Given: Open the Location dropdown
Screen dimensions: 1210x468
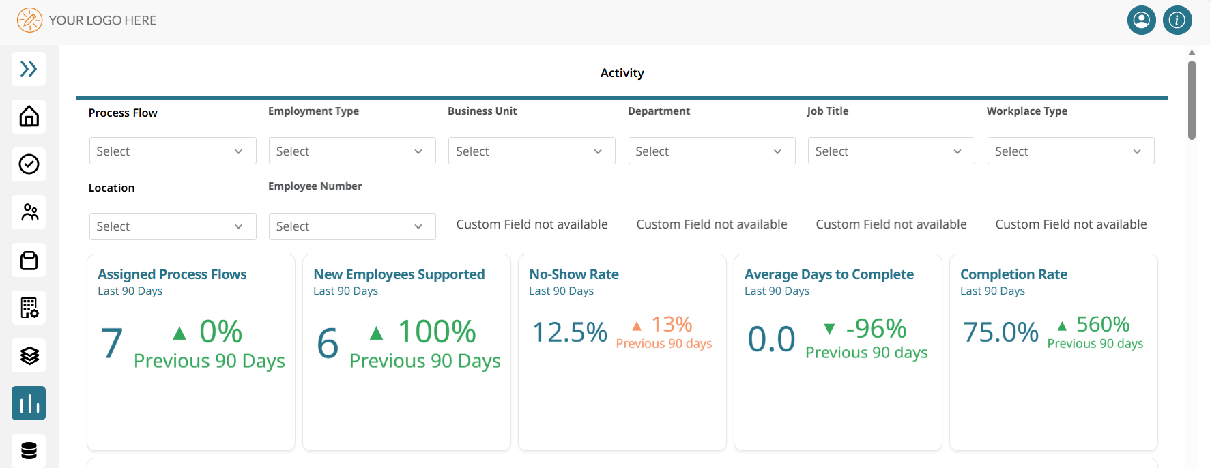Looking at the screenshot, I should point(173,226).
